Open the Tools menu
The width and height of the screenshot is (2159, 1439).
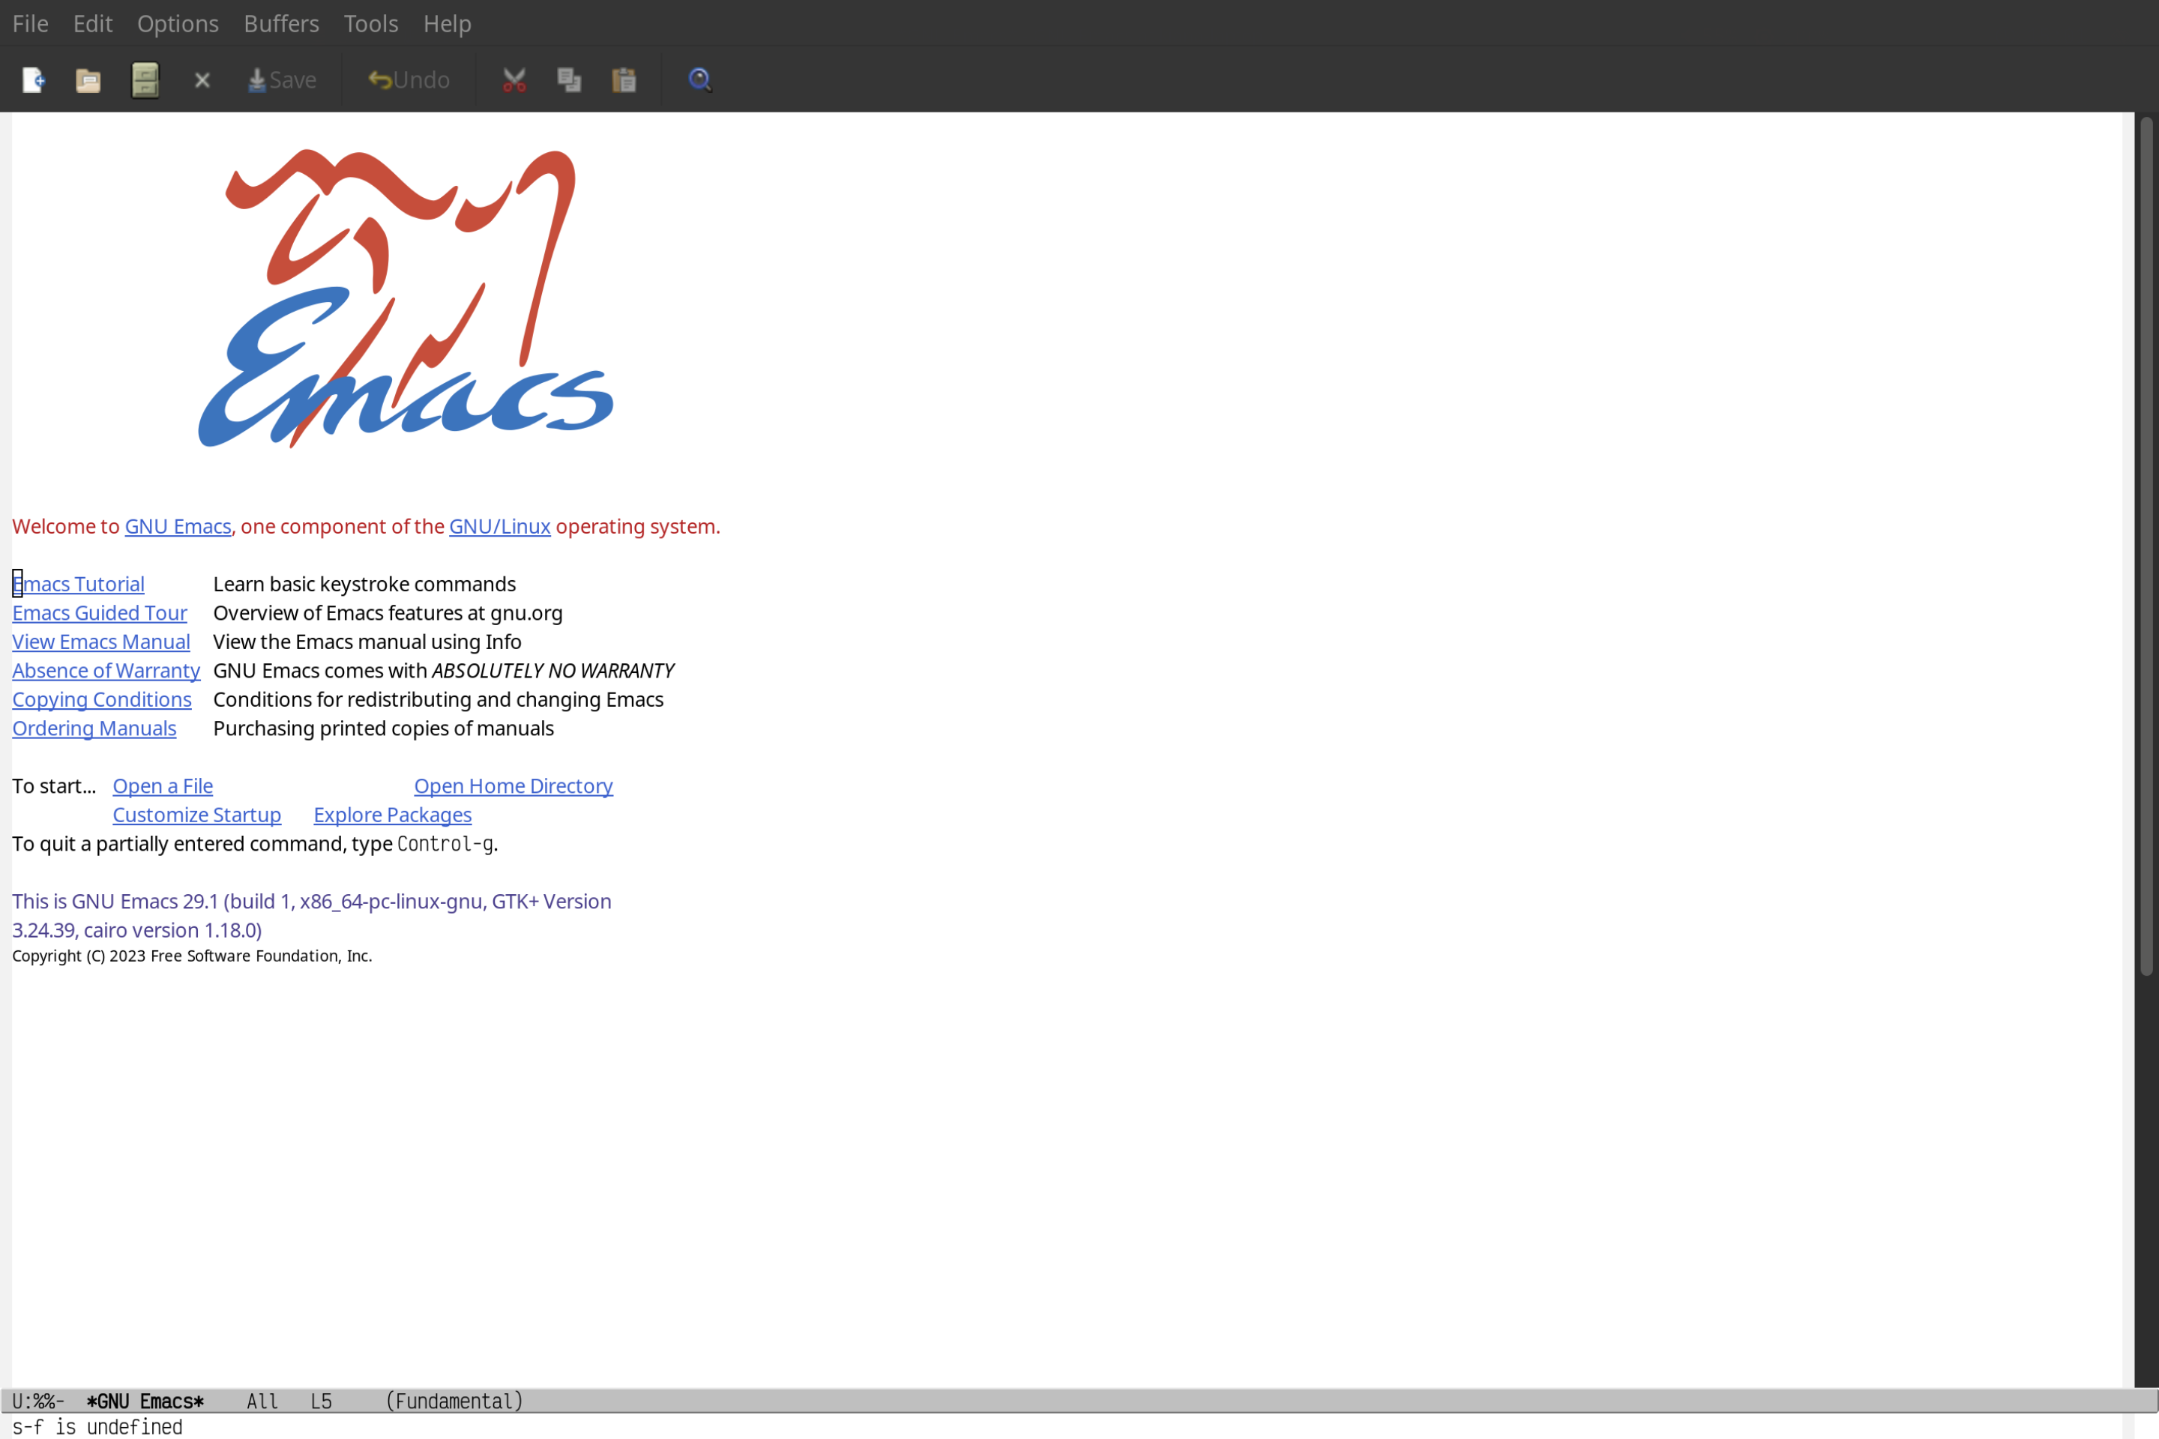pyautogui.click(x=371, y=22)
